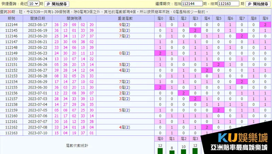Click highlighted 2 under 尾9 in row 112144

(265, 24)
